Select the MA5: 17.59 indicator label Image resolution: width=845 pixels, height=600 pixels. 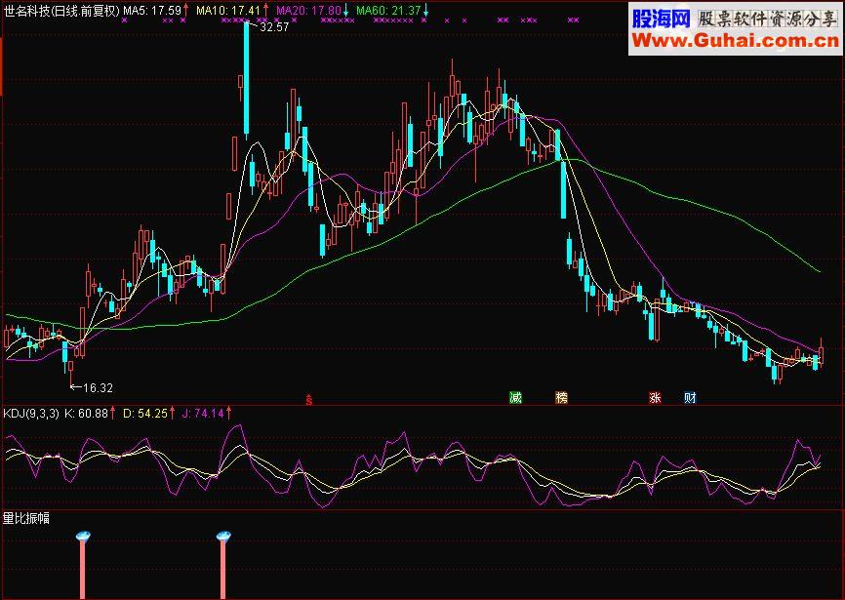click(x=152, y=10)
